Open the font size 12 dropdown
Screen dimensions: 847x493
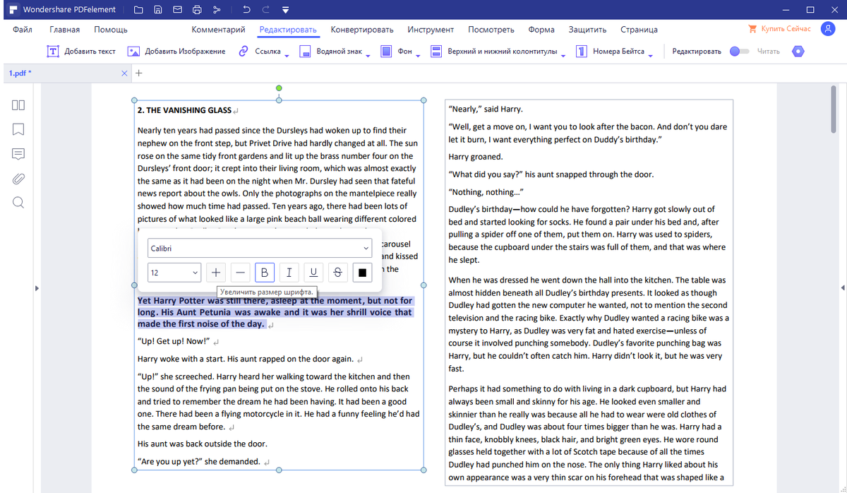(x=174, y=273)
